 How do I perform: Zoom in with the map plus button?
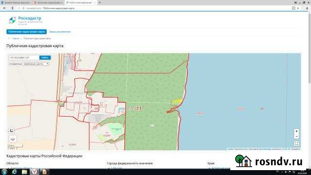tap(296, 131)
